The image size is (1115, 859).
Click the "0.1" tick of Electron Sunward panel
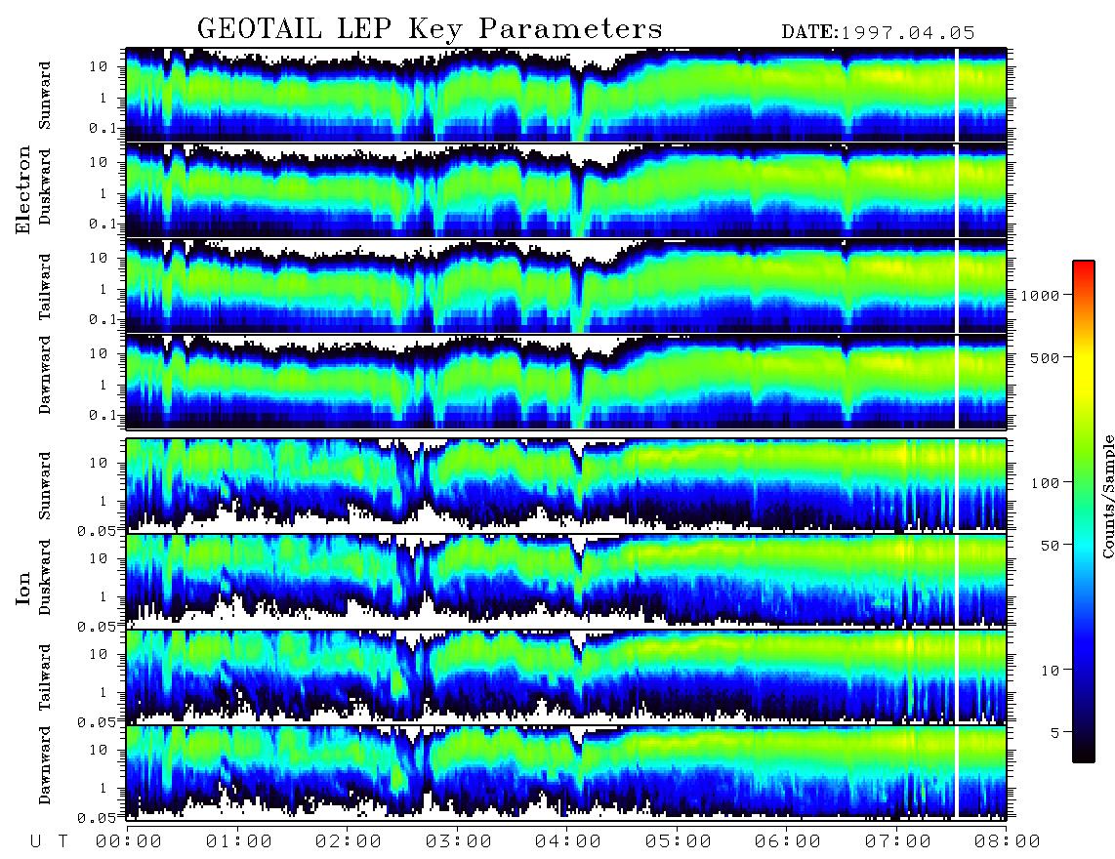[x=103, y=128]
